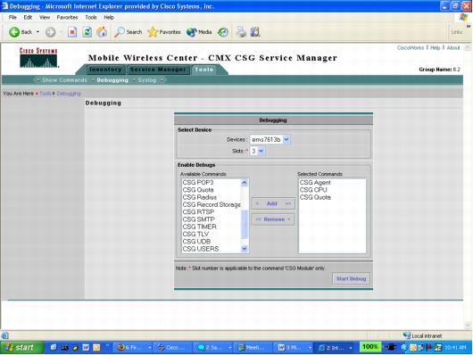Image resolution: width=473 pixels, height=355 pixels.
Task: Click Available Commands scrollbar up arrow
Action: [x=245, y=183]
